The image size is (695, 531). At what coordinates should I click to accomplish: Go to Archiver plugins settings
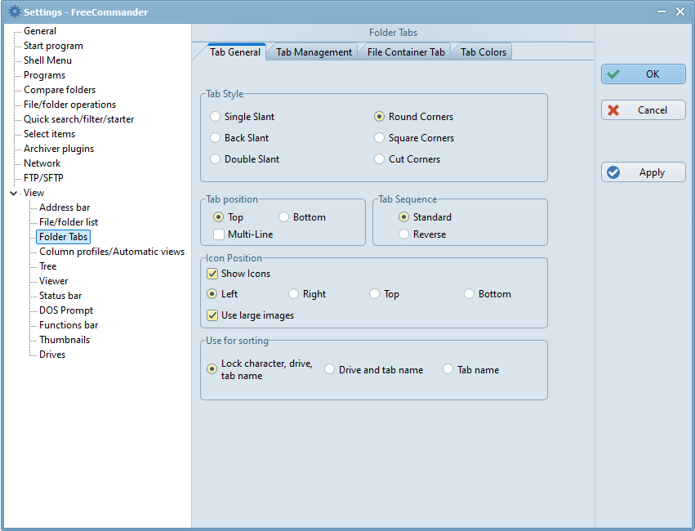(59, 149)
